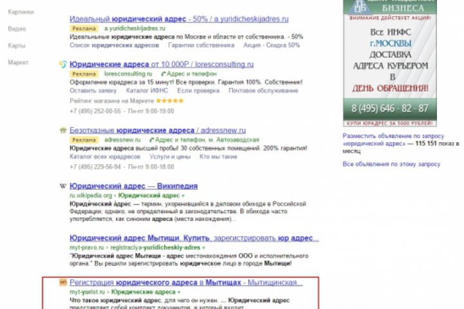
Task: Open the Картинки search section
Action: 21,12
